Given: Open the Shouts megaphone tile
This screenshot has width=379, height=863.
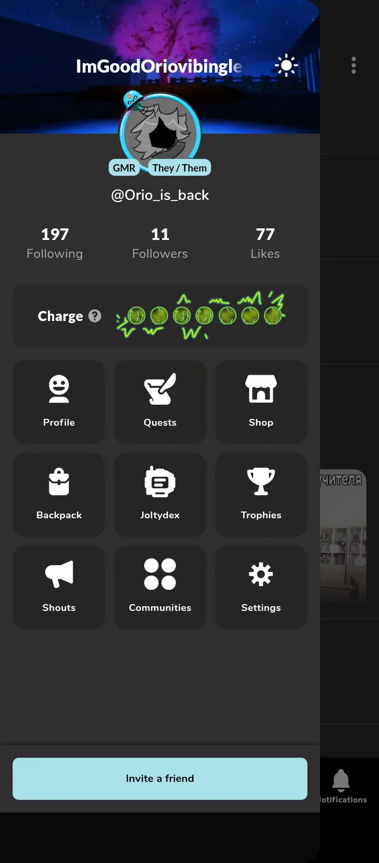Looking at the screenshot, I should click(59, 587).
